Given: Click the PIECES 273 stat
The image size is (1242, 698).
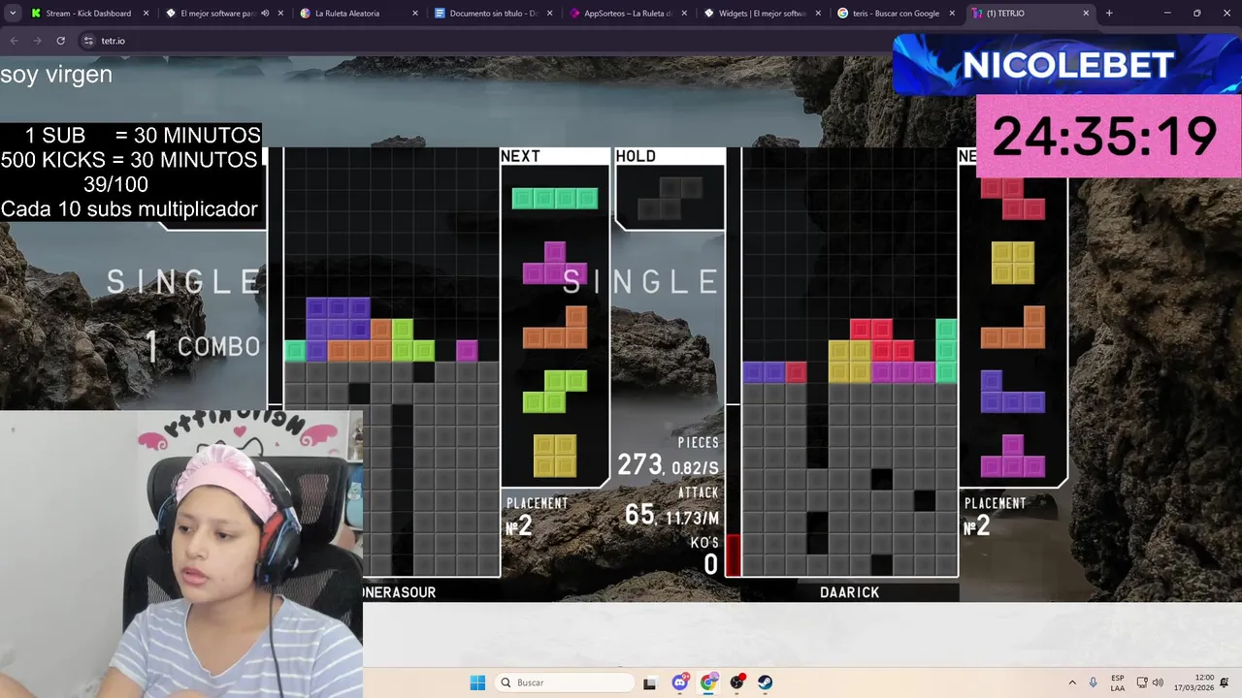Looking at the screenshot, I should point(669,458).
